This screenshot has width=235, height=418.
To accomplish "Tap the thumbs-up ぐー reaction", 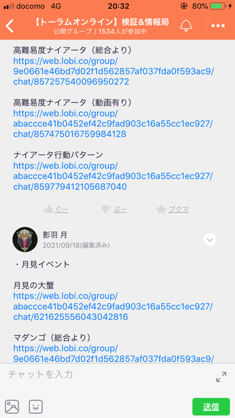I will pyautogui.click(x=56, y=210).
